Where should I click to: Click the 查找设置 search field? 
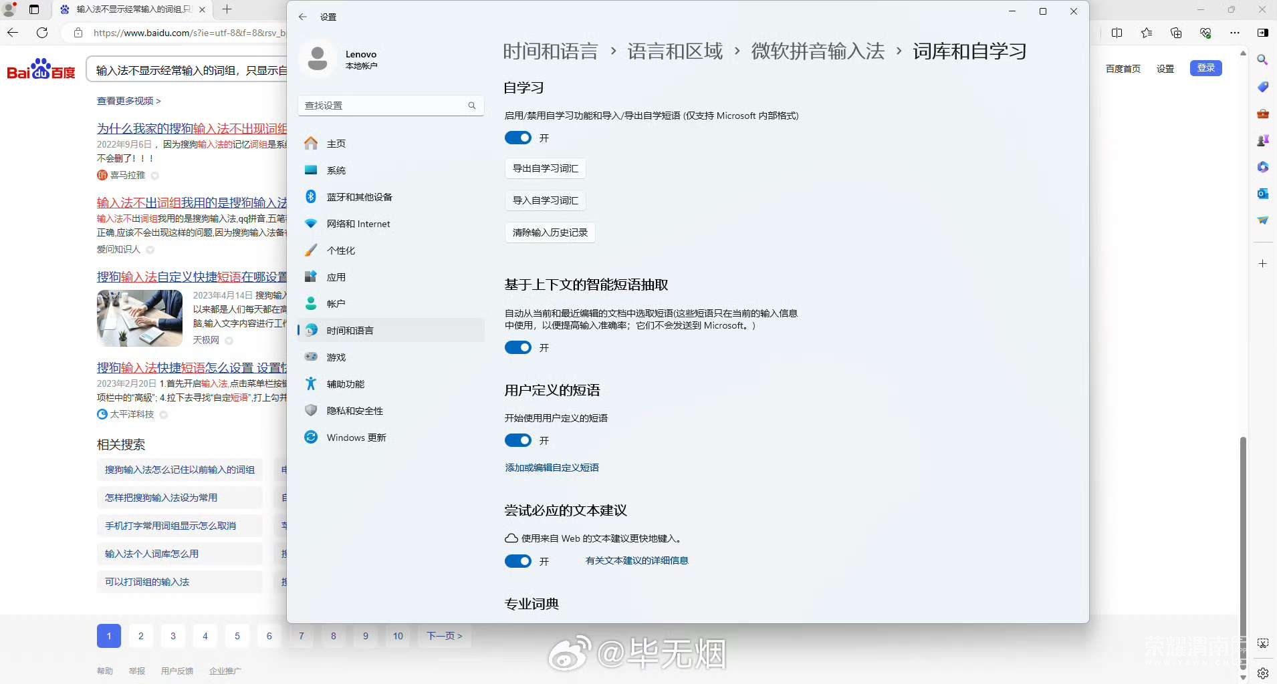click(x=384, y=106)
